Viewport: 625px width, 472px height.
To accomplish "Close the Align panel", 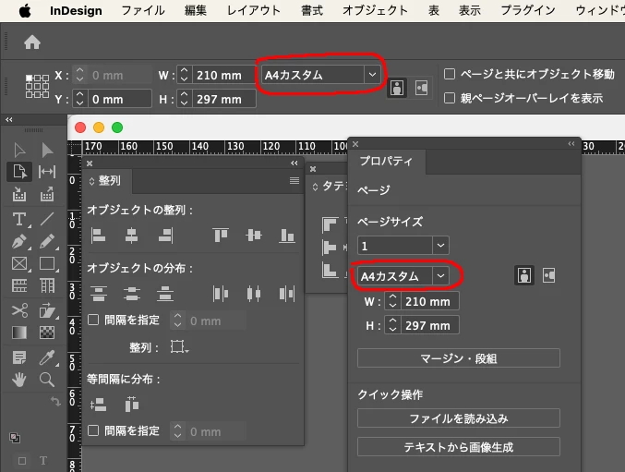I will [90, 163].
